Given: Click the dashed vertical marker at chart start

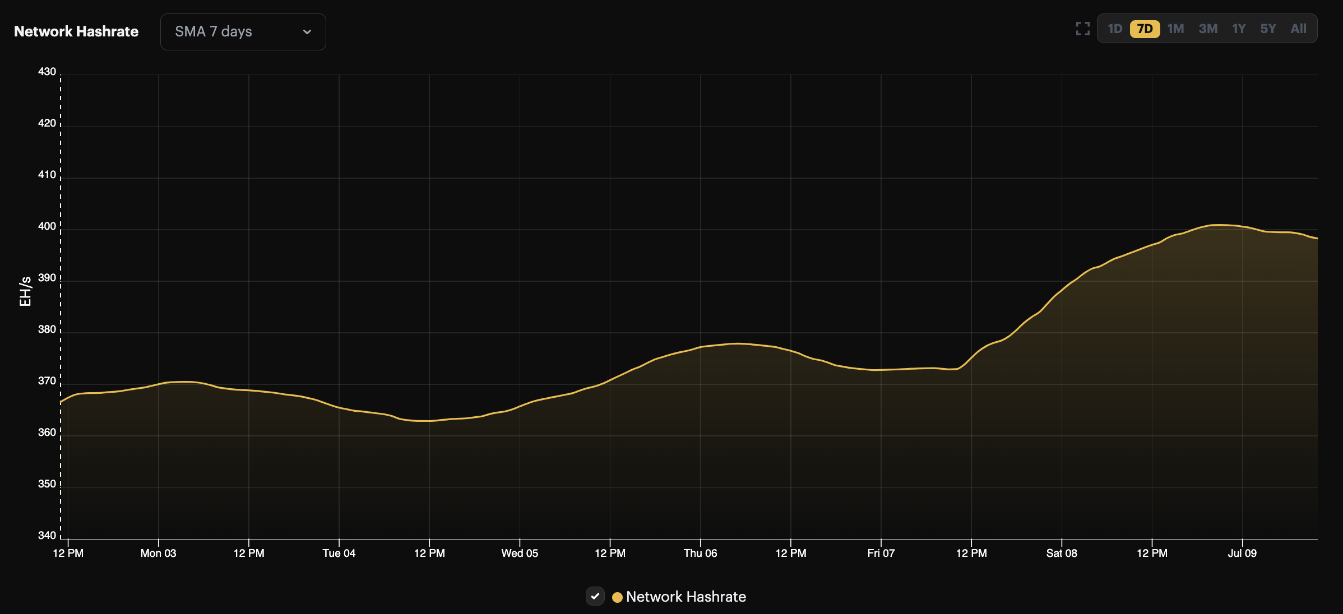Looking at the screenshot, I should pyautogui.click(x=61, y=303).
